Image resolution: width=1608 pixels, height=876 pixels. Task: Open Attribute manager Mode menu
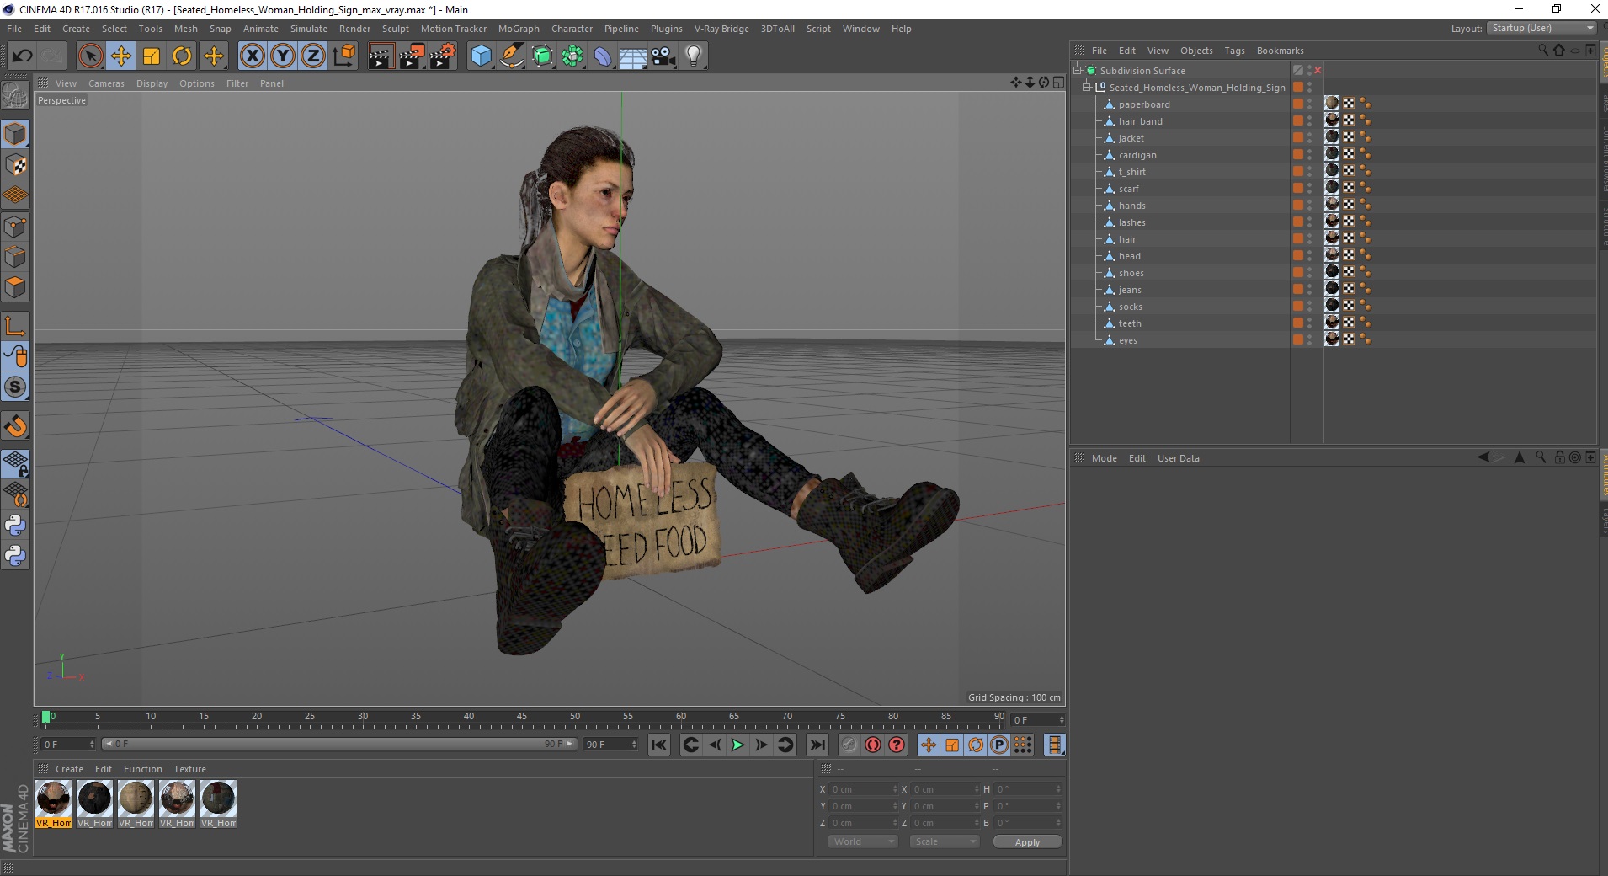point(1104,458)
